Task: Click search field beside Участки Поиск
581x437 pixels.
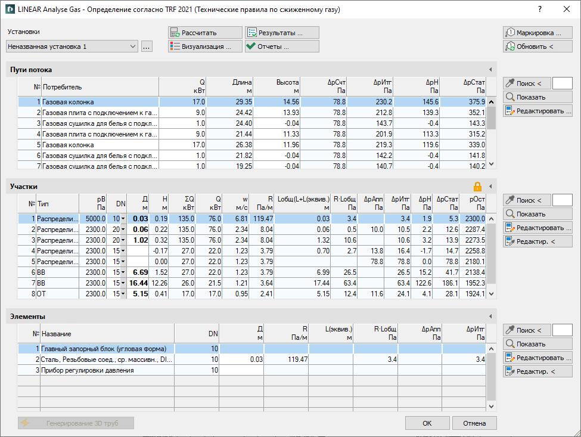Action: pos(563,200)
